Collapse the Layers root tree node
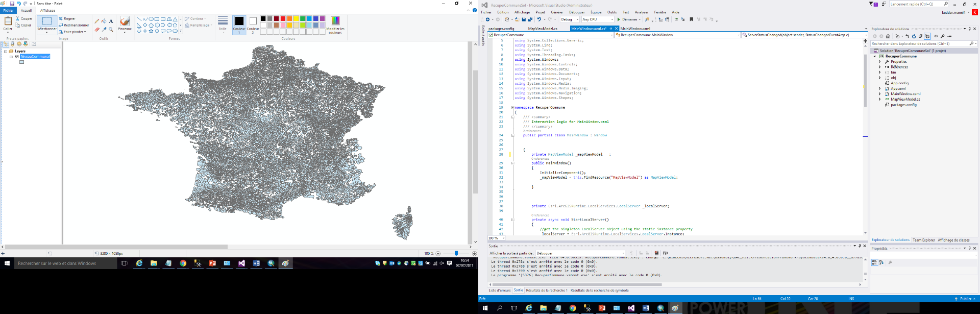 pyautogui.click(x=6, y=51)
